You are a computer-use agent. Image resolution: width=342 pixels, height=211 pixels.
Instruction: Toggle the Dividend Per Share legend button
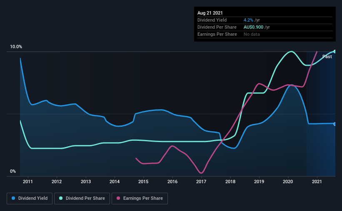tap(82, 199)
